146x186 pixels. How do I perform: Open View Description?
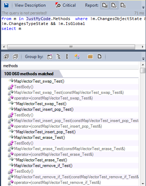[30, 5]
